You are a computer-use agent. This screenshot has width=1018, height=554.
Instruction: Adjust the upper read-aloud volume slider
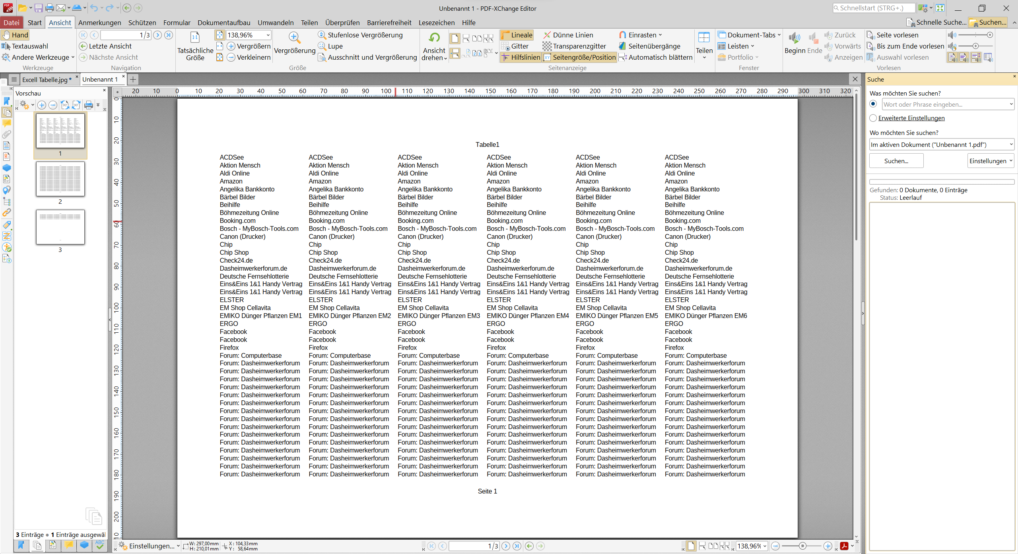coord(975,35)
